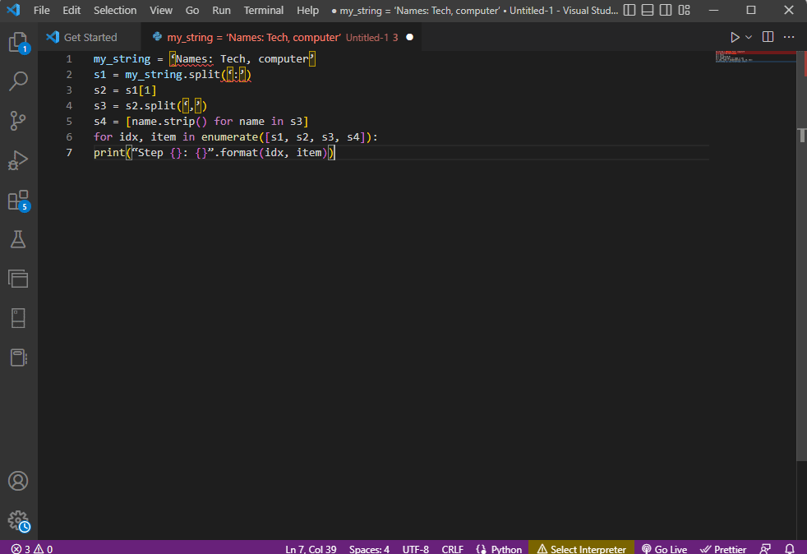Open the Edit menu
807x554 pixels.
click(x=71, y=11)
